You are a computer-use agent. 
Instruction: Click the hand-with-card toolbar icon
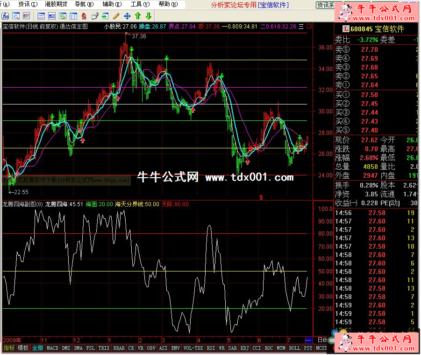(x=94, y=16)
